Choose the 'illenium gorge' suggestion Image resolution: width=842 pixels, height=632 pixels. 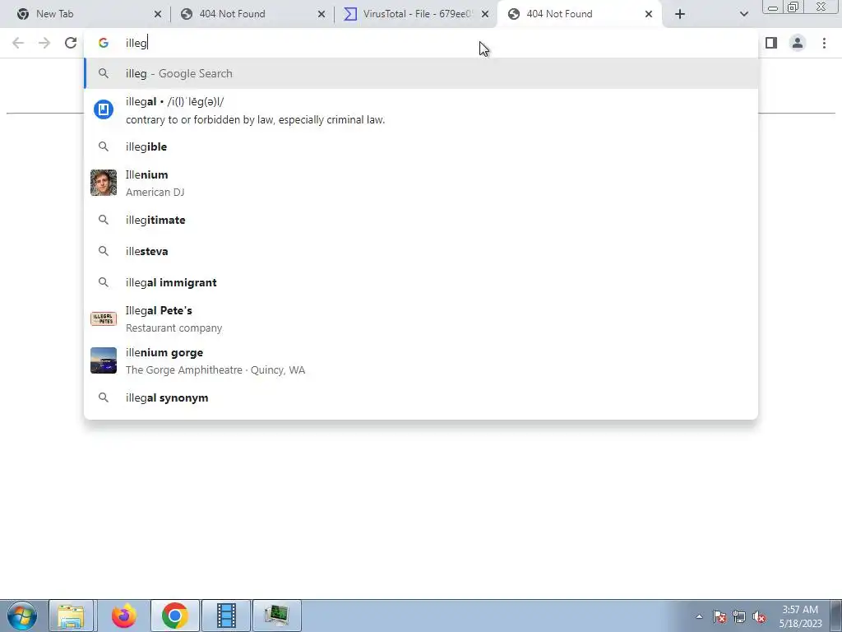pos(421,360)
